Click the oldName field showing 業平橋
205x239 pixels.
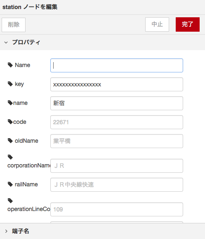(x=117, y=141)
